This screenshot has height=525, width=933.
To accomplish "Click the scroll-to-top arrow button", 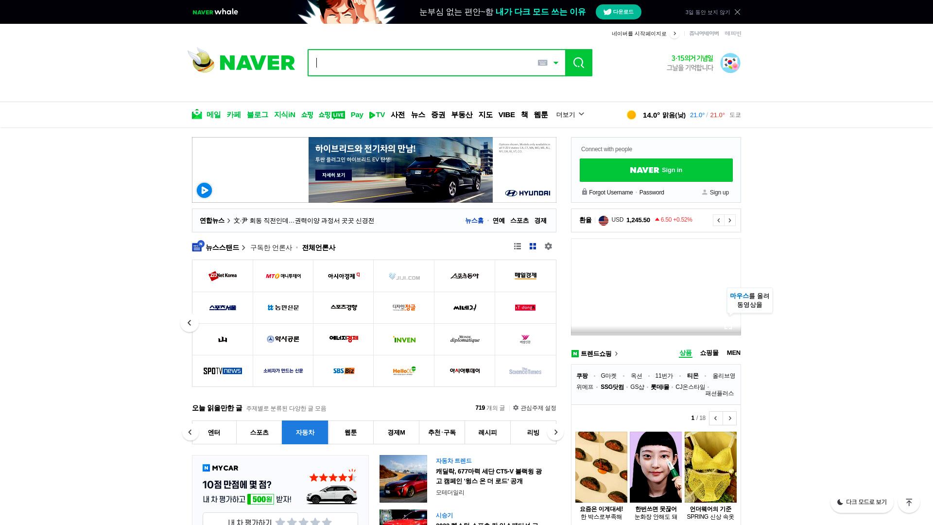I will (909, 502).
